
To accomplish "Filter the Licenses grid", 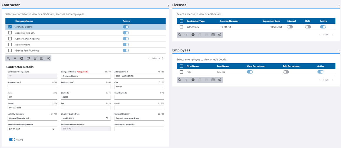I will (186, 35).
